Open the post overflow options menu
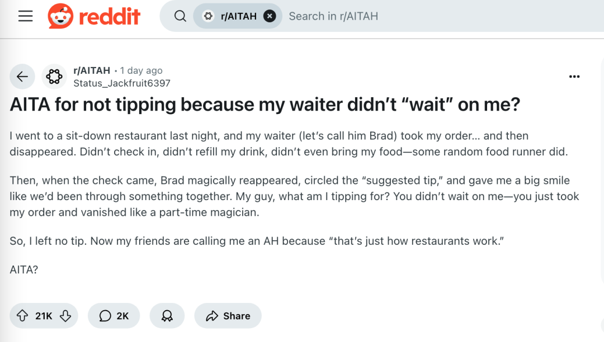 pos(574,77)
